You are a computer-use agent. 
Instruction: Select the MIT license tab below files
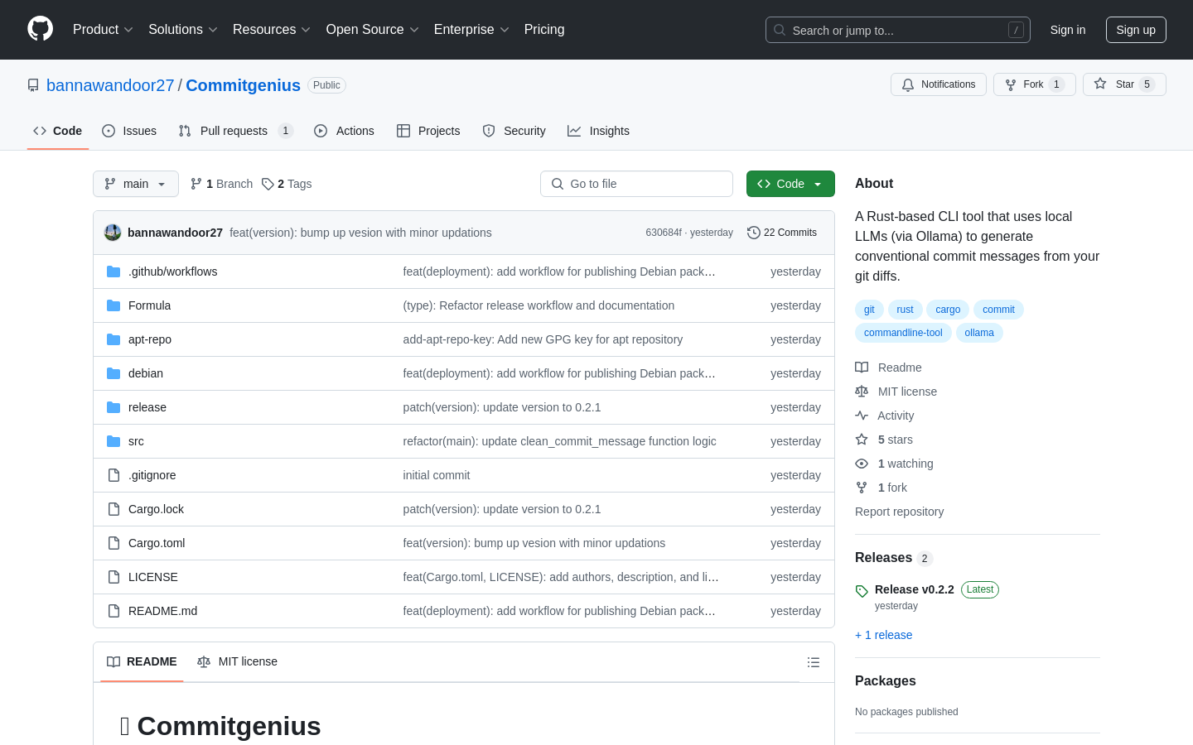[237, 661]
